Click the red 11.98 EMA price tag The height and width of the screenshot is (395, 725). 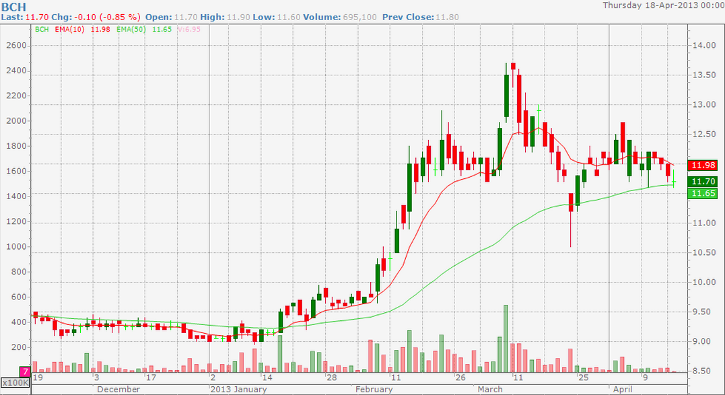pos(703,165)
